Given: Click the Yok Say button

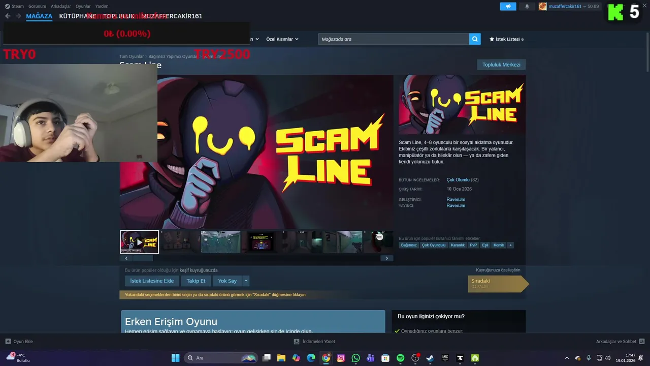Looking at the screenshot, I should (x=227, y=281).
